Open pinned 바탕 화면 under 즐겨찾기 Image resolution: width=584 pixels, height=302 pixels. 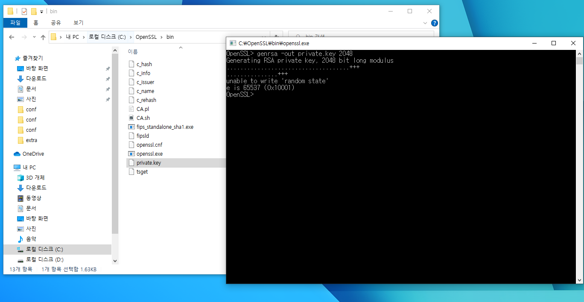pos(37,68)
